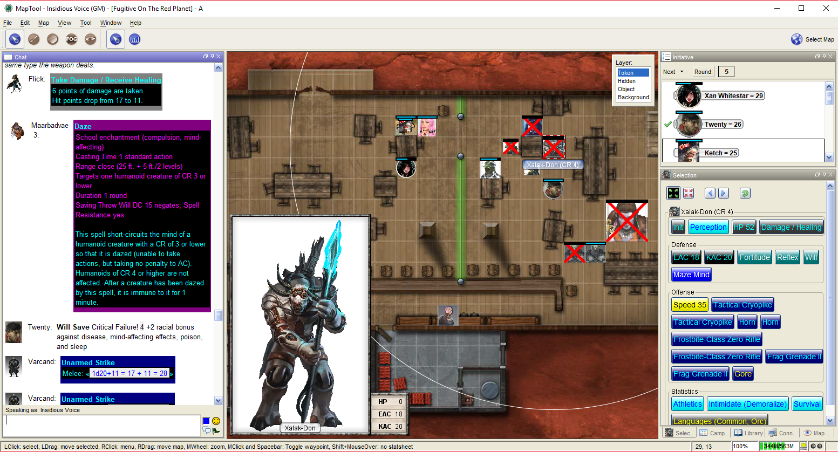This screenshot has height=452, width=838.
Task: Click the chat notification bubbles icon
Action: pos(206,430)
